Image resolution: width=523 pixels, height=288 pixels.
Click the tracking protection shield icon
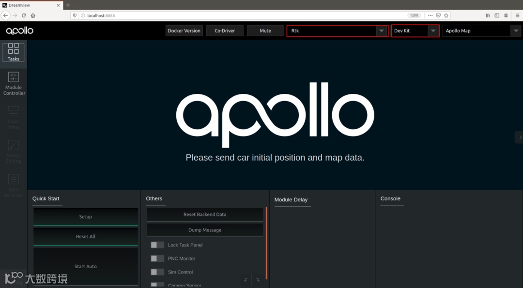point(75,15)
